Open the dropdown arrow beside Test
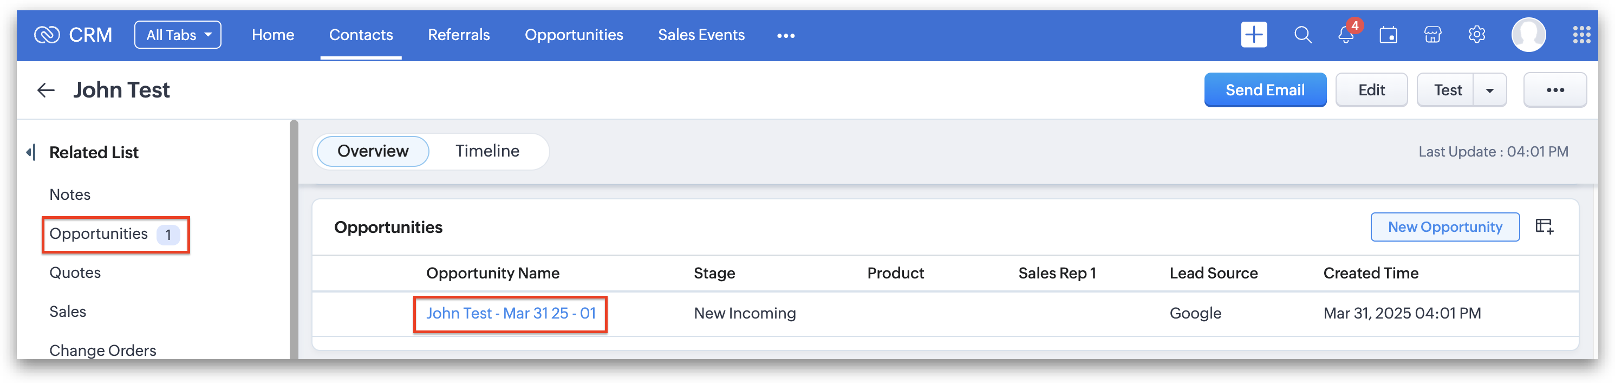The width and height of the screenshot is (1615, 383). click(1489, 90)
